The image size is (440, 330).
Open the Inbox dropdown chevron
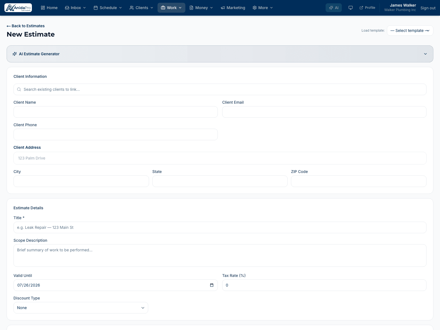coord(84,8)
